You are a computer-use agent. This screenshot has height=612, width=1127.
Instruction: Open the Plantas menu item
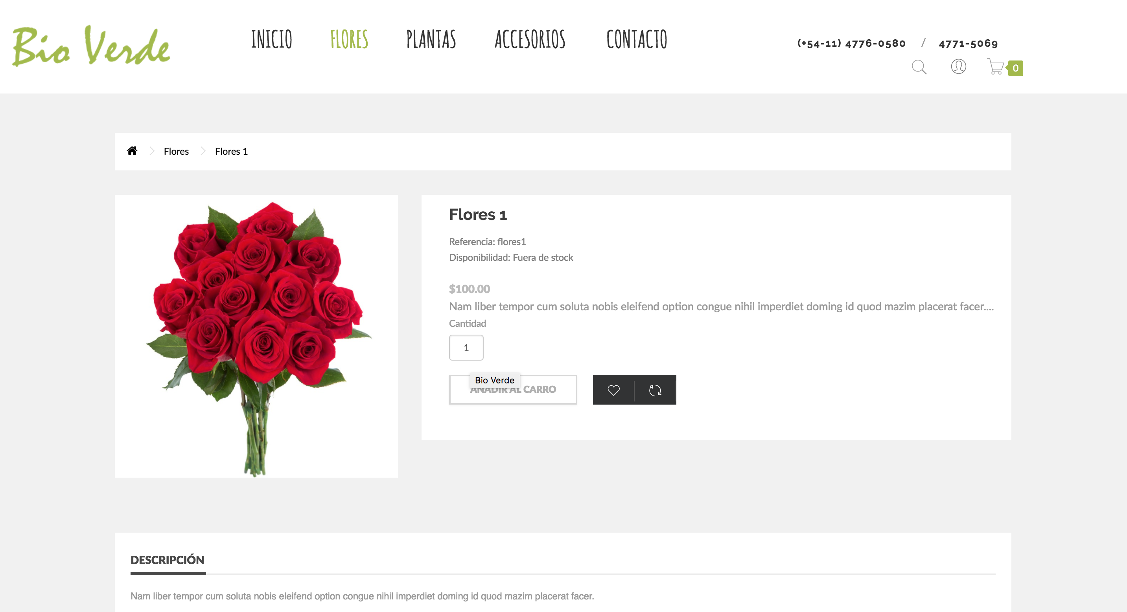[x=431, y=39]
